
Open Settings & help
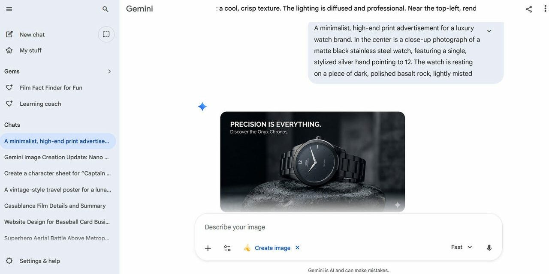coord(39,261)
